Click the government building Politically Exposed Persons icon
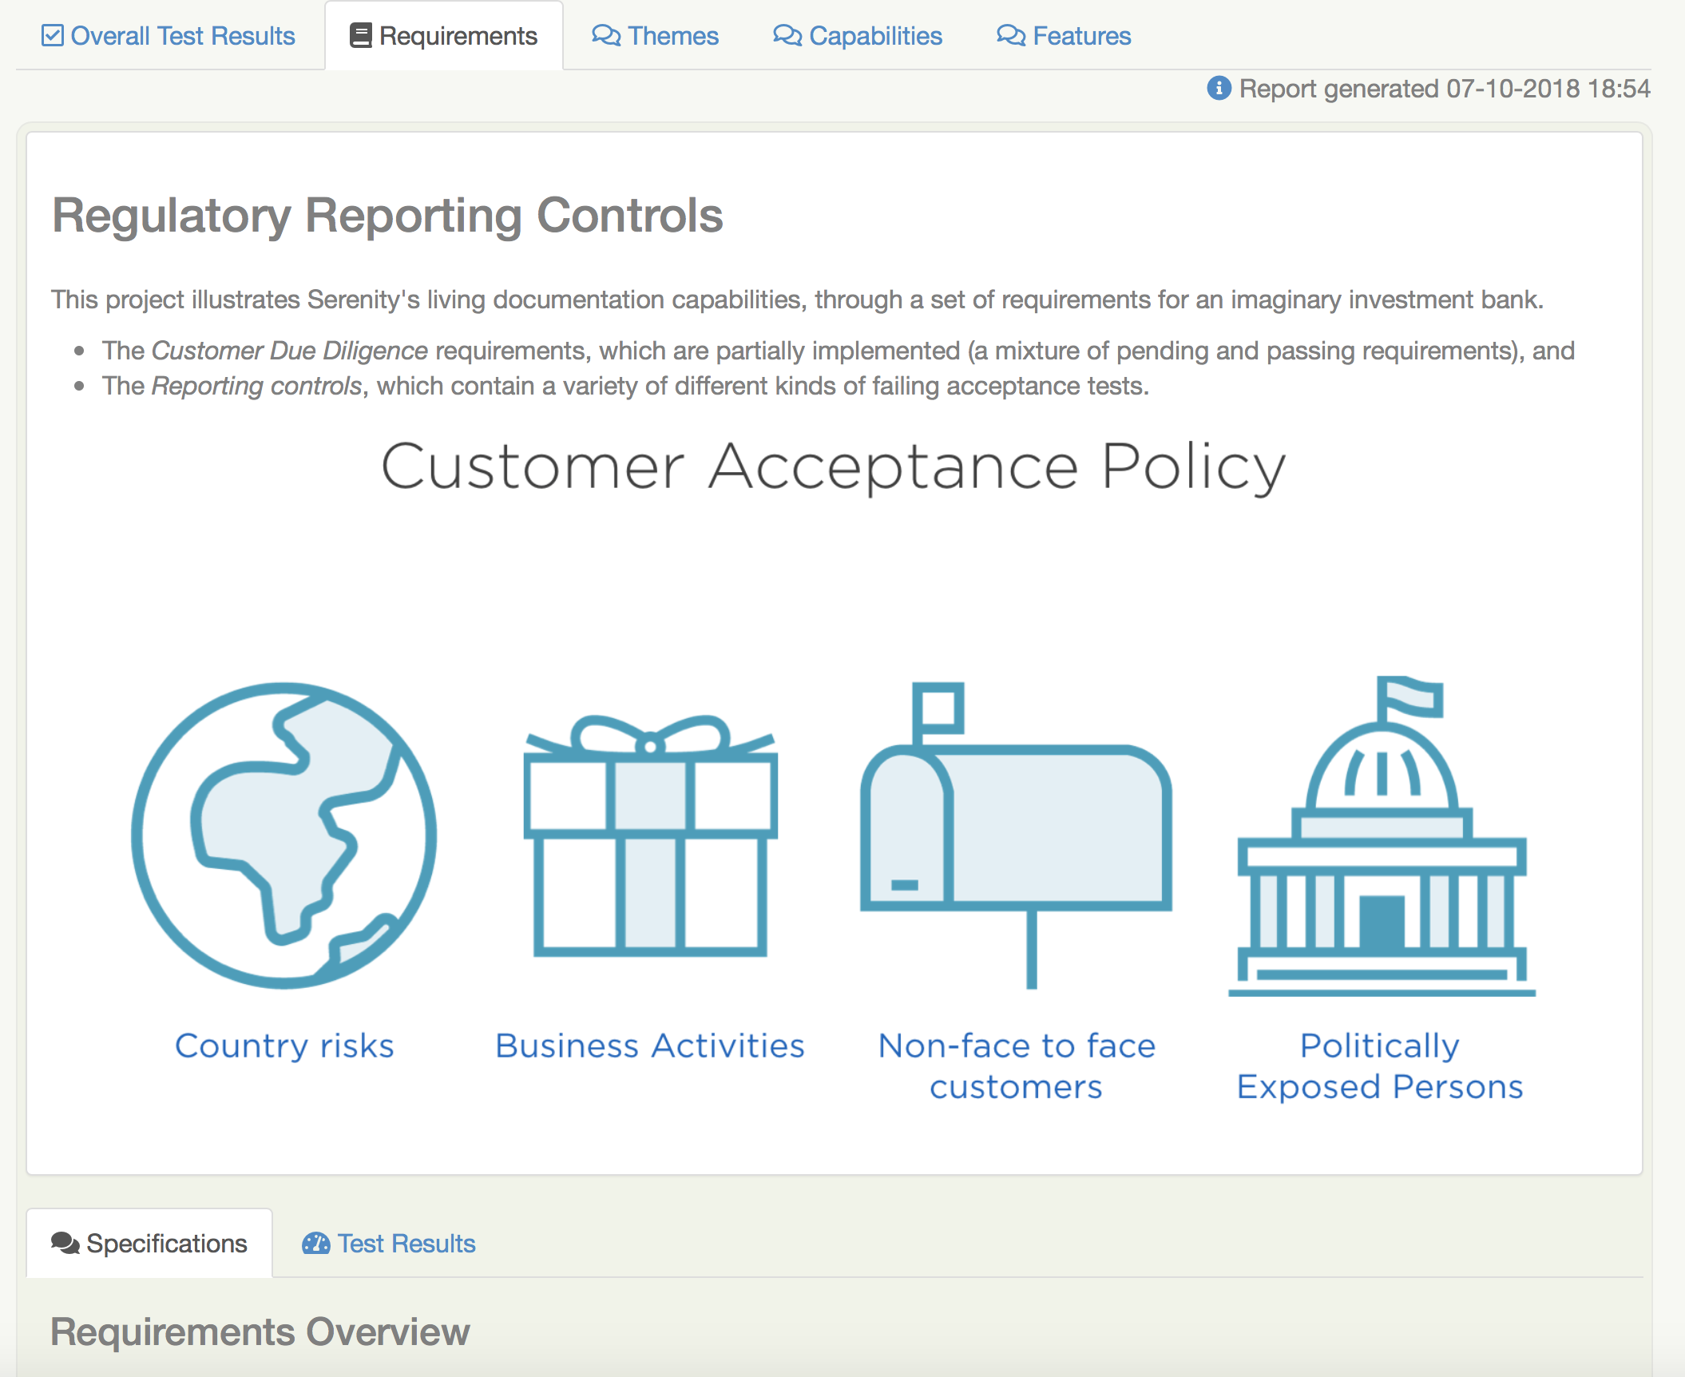The image size is (1685, 1377). [1382, 839]
